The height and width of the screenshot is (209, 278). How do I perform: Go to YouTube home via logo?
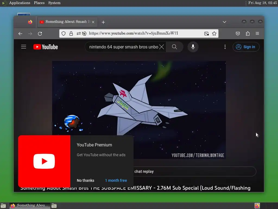point(46,47)
